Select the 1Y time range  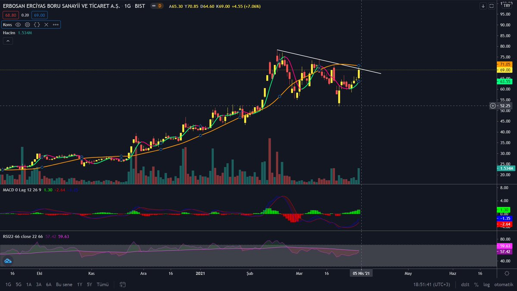80,285
